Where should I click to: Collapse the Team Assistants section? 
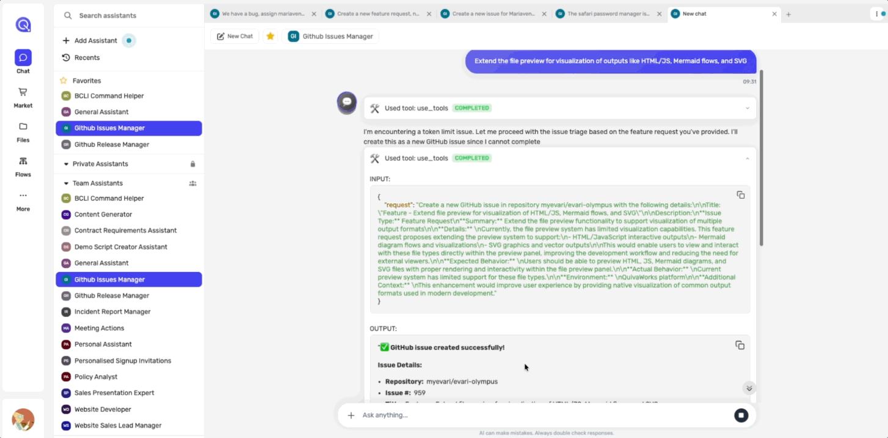pyautogui.click(x=65, y=183)
